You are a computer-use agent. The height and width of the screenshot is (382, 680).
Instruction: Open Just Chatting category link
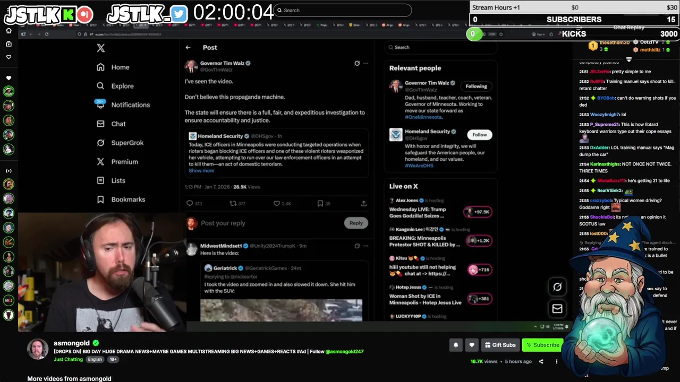[68, 359]
